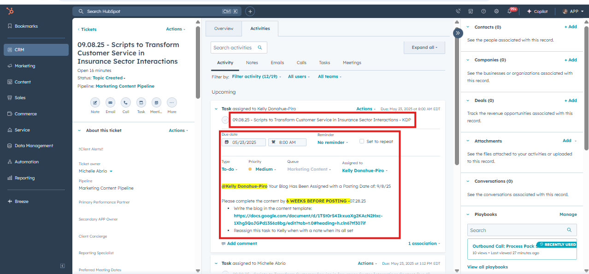
Task: Click the Search HubSpot field
Action: (x=156, y=11)
